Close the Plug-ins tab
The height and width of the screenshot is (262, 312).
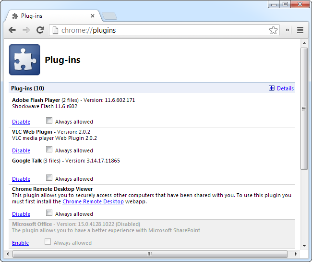93,16
